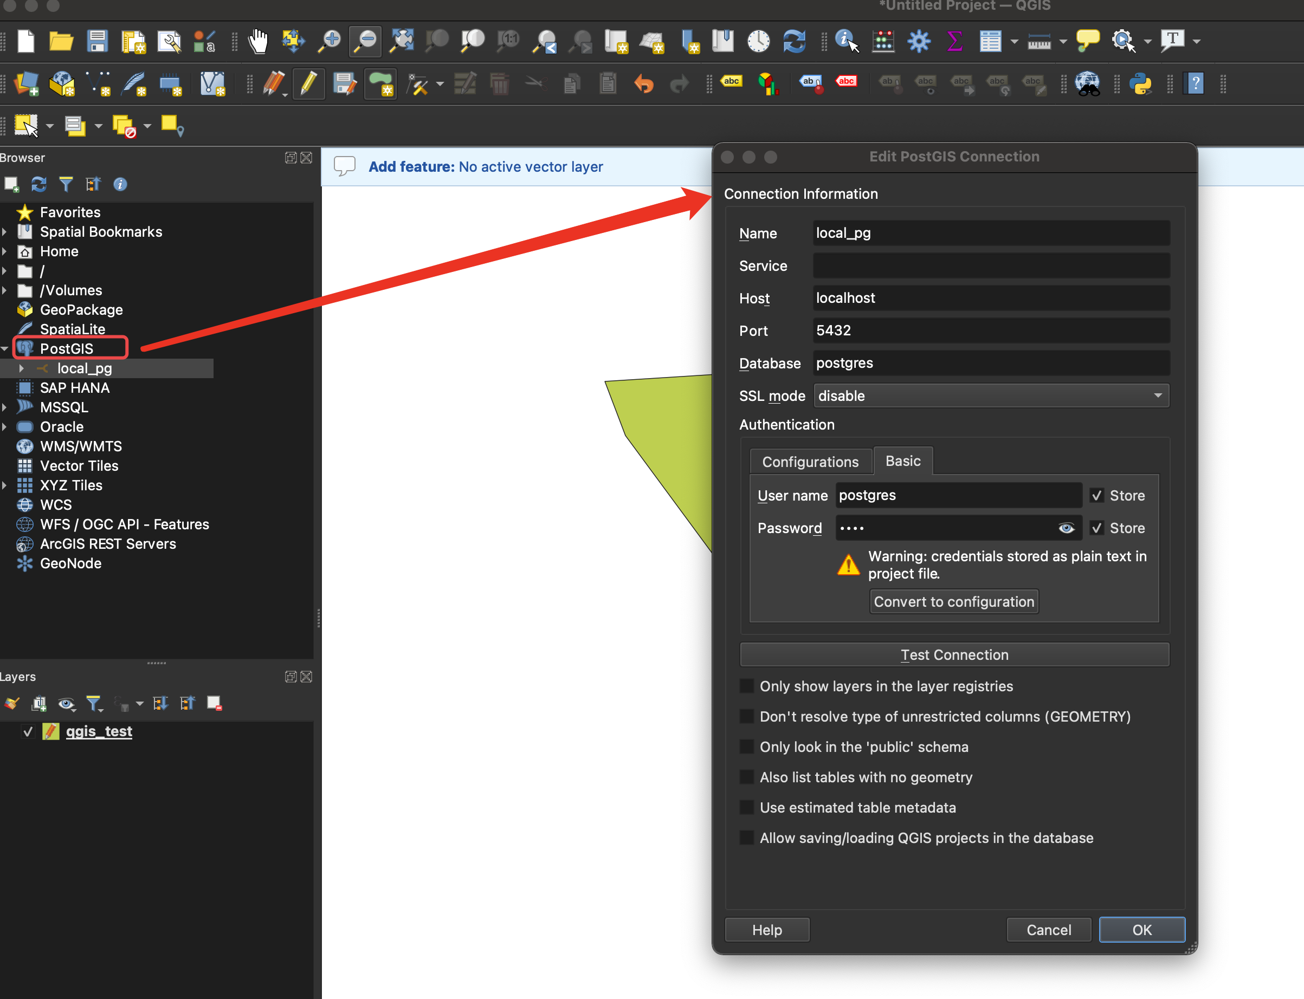Switch to the Configurations tab
Viewport: 1304px width, 999px height.
point(810,461)
